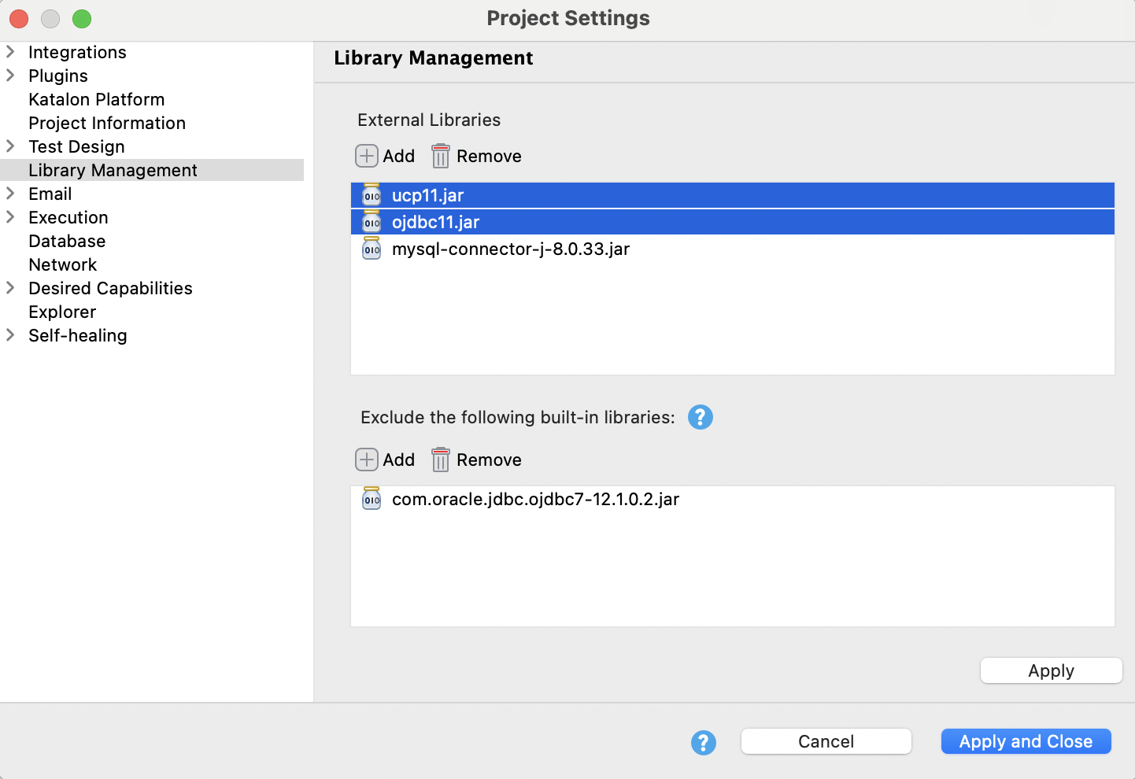Click Remove trash icon under External Libraries
Viewport: 1135px width, 779px height.
(x=441, y=156)
